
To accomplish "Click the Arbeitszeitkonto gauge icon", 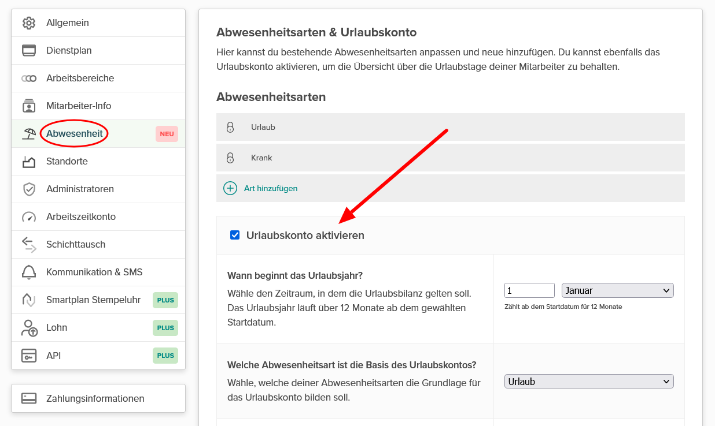I will [x=29, y=217].
